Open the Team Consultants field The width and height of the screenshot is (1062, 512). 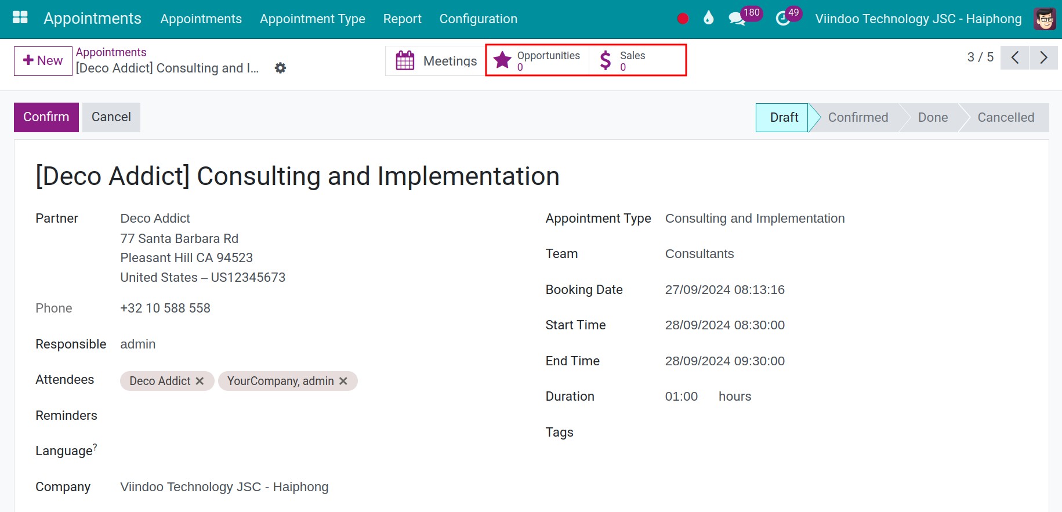[x=699, y=254]
